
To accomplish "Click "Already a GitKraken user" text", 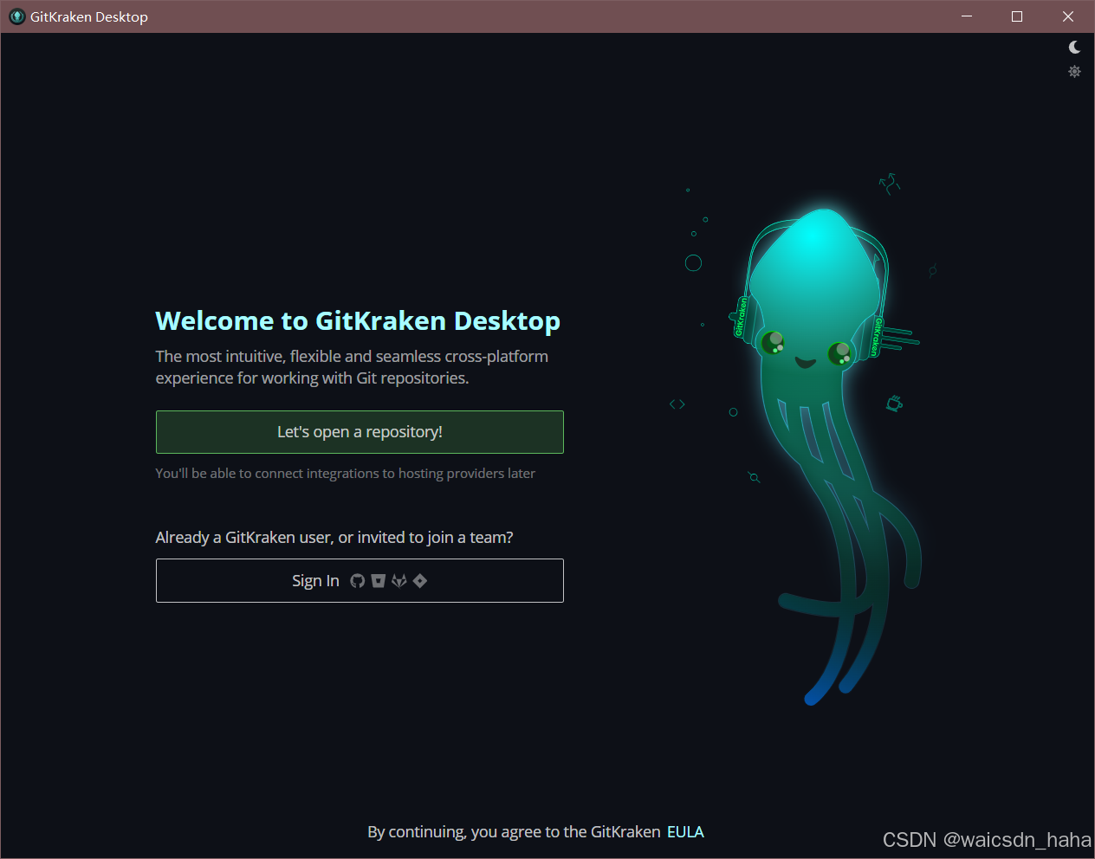I will [334, 538].
